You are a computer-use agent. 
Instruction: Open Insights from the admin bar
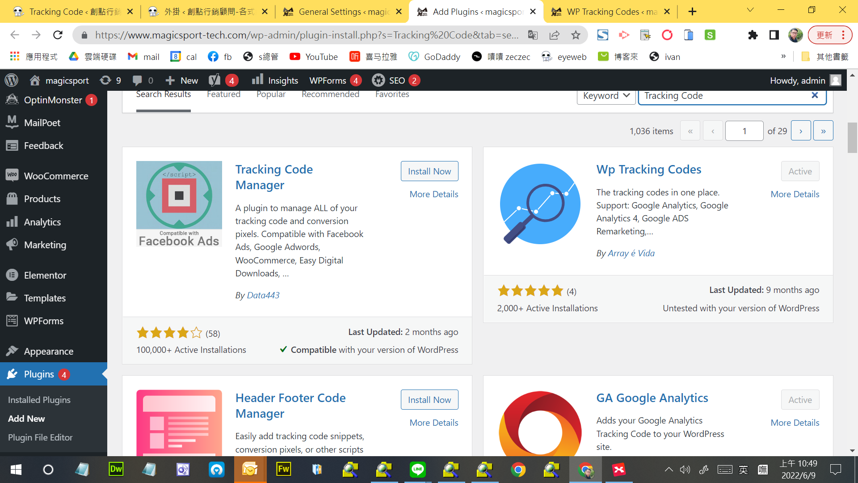point(275,80)
